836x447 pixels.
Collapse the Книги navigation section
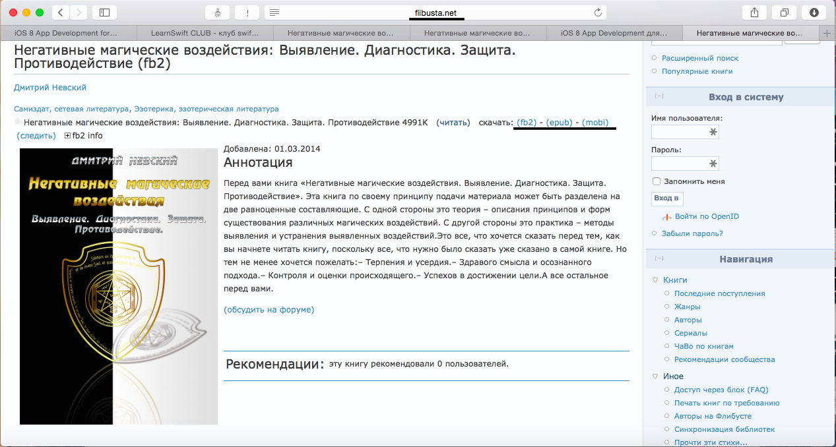(x=654, y=280)
